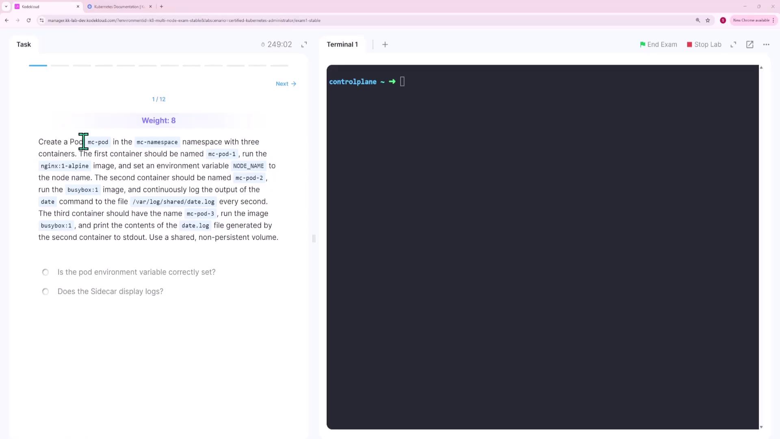780x439 pixels.
Task: Open the three-dot more options menu
Action: [766, 44]
